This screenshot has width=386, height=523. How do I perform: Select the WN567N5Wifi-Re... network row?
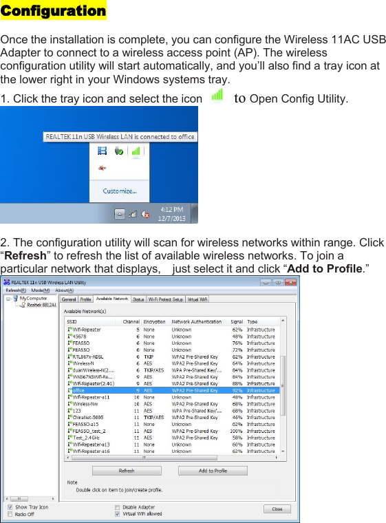pos(172,377)
